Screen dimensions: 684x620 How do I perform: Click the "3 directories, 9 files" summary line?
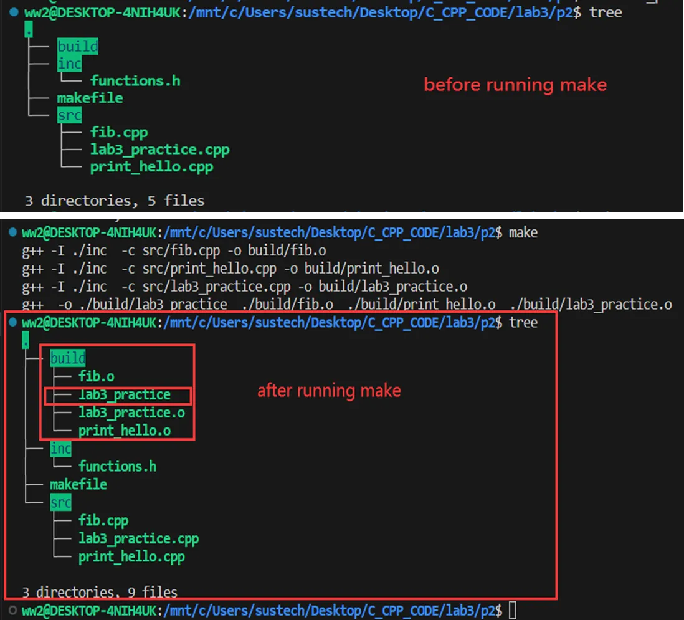click(100, 592)
